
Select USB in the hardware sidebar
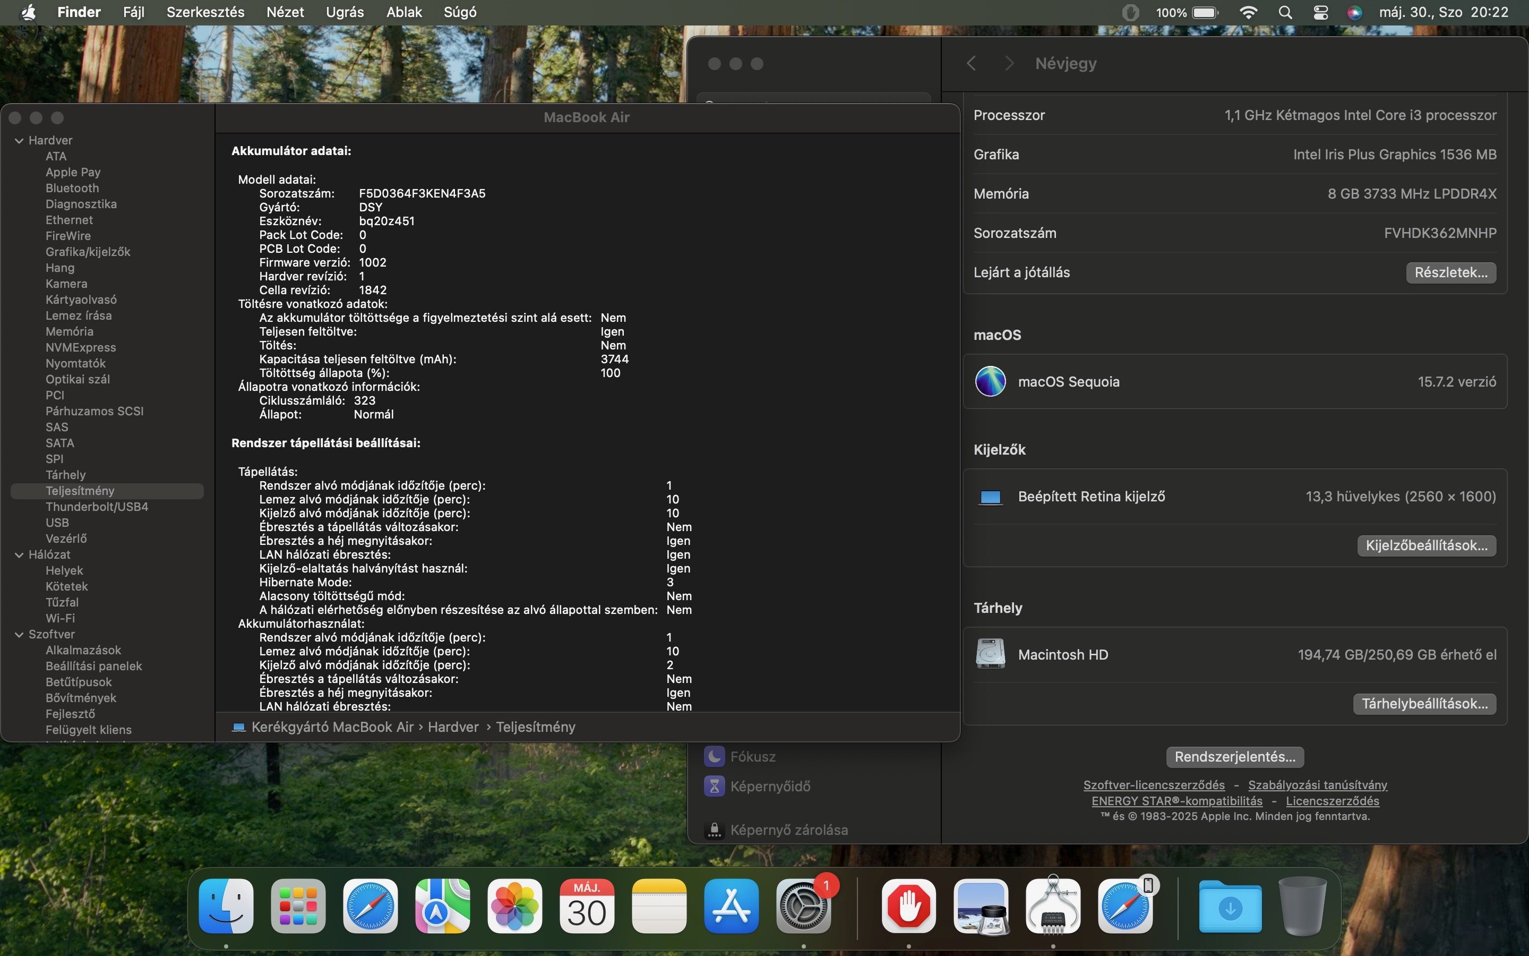point(57,523)
